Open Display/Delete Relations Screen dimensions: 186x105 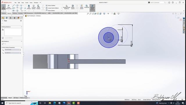click(67, 7)
